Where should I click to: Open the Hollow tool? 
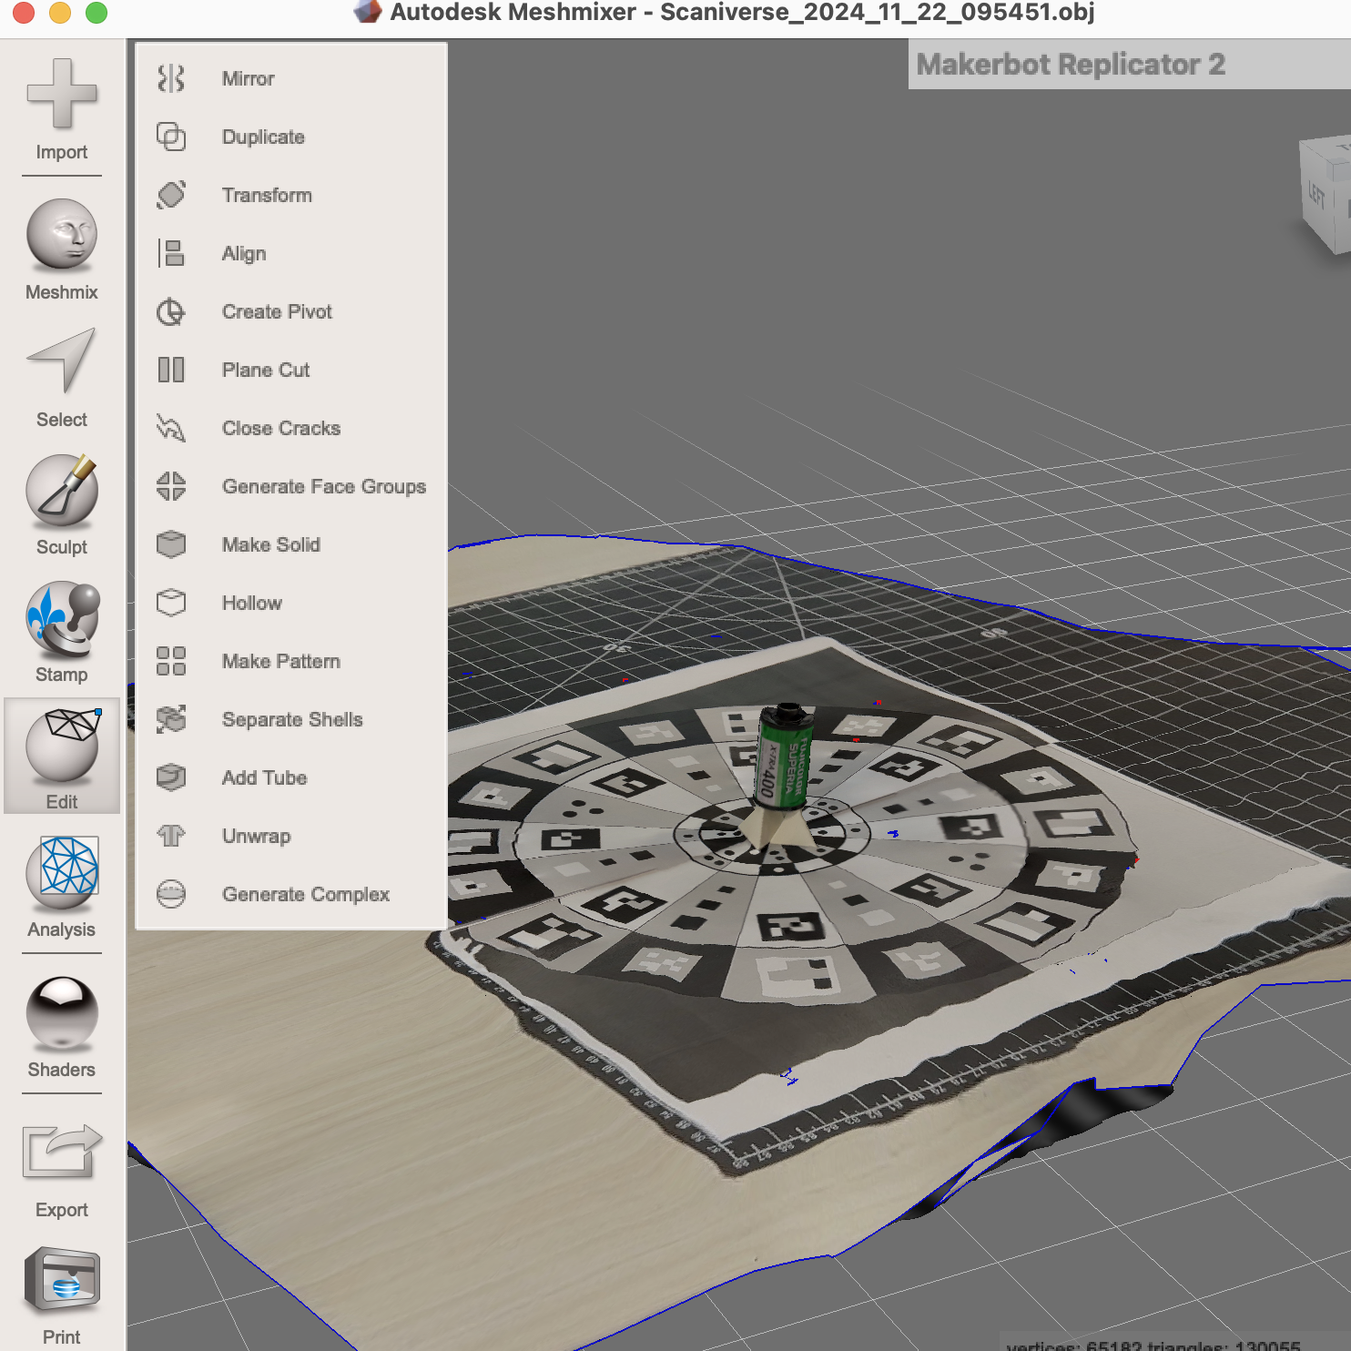[x=251, y=603]
